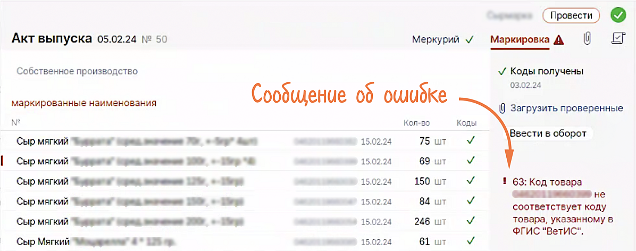Click the paperclip beside Загрузить проверенные

502,108
